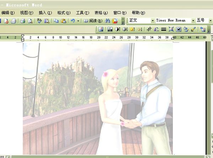The height and width of the screenshot is (158, 213).
Task: Click the horizontal scrollbar right arrow
Action: click(208, 157)
